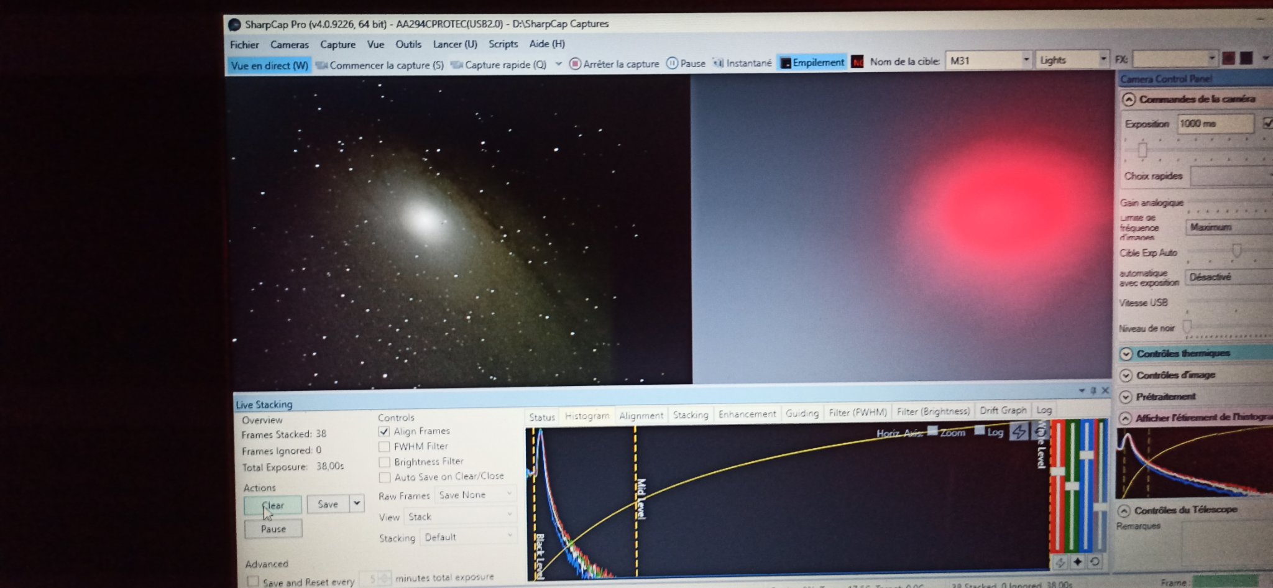This screenshot has height=588, width=1273.
Task: Enable the Brightness Filter checkbox
Action: (384, 462)
